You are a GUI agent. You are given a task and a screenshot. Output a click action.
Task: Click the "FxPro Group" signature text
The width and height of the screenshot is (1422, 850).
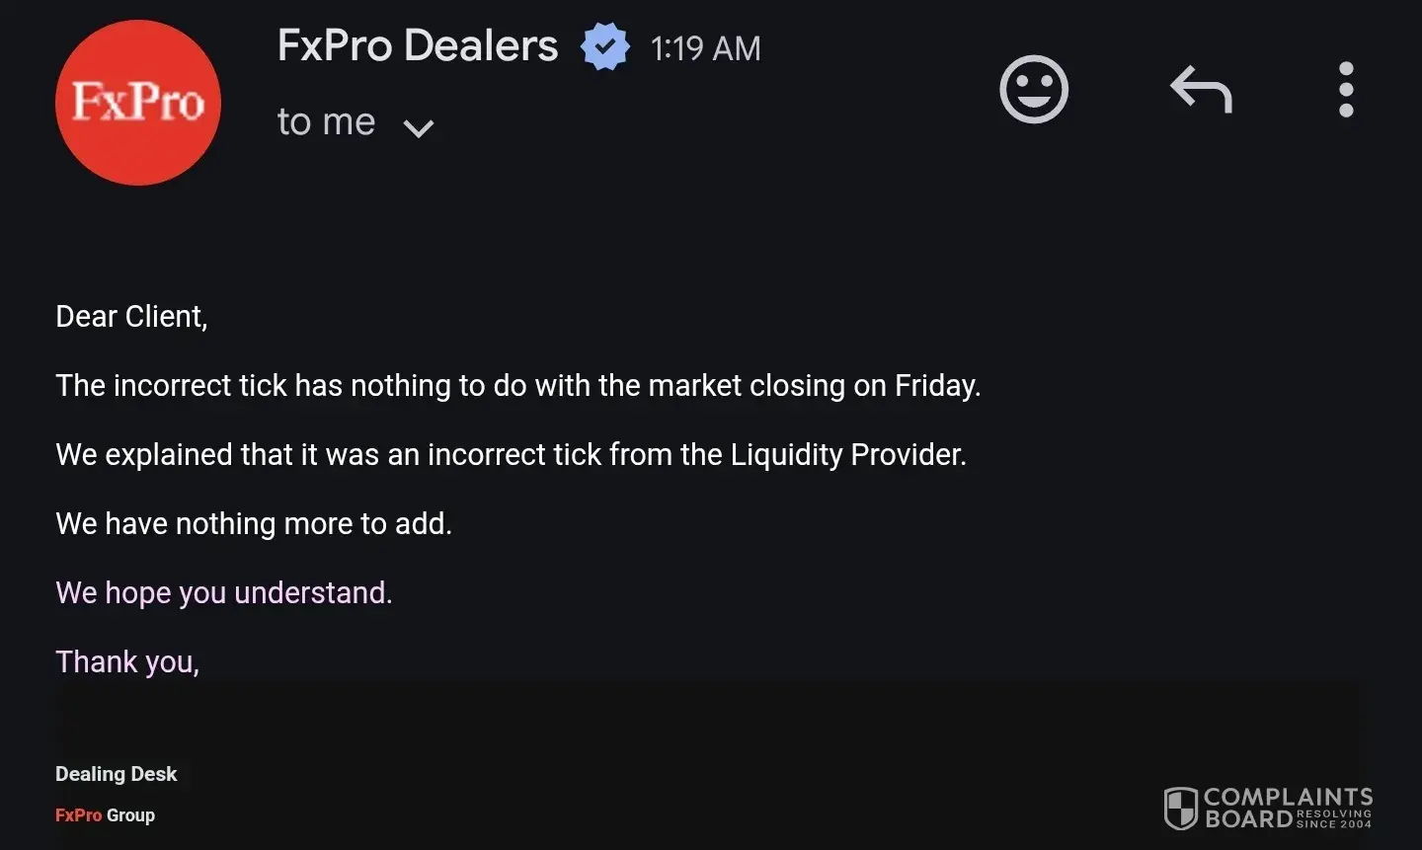(105, 815)
